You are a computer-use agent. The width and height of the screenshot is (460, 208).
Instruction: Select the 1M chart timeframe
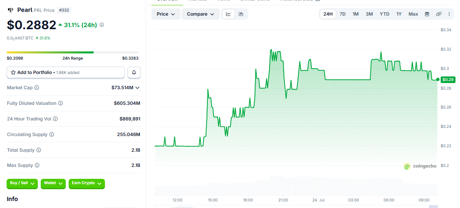point(355,14)
